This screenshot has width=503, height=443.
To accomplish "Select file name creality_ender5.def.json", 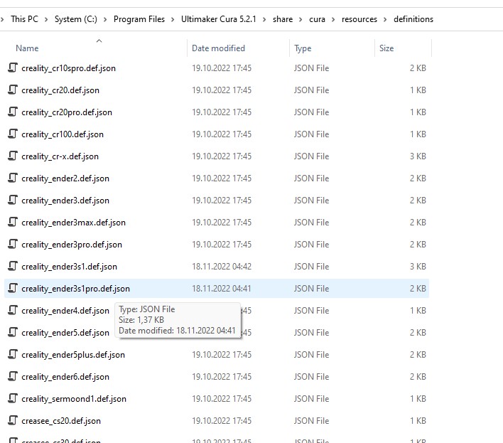I will (x=65, y=333).
